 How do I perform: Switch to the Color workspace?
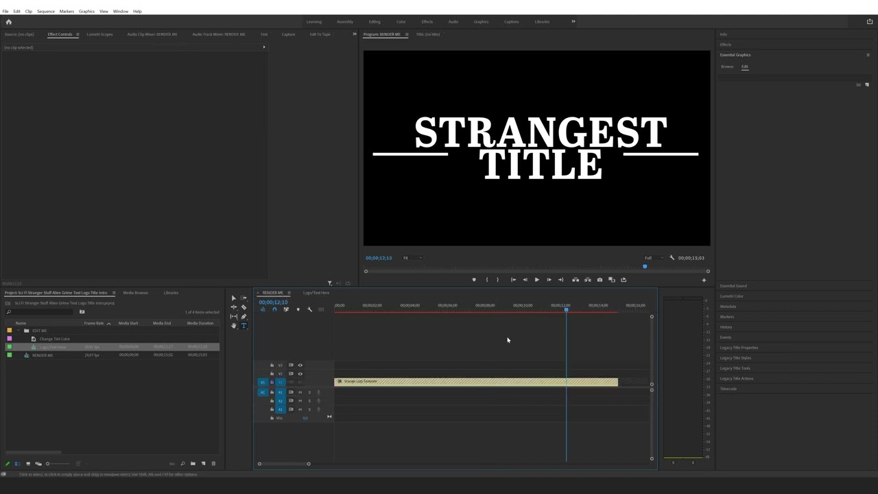coord(401,22)
